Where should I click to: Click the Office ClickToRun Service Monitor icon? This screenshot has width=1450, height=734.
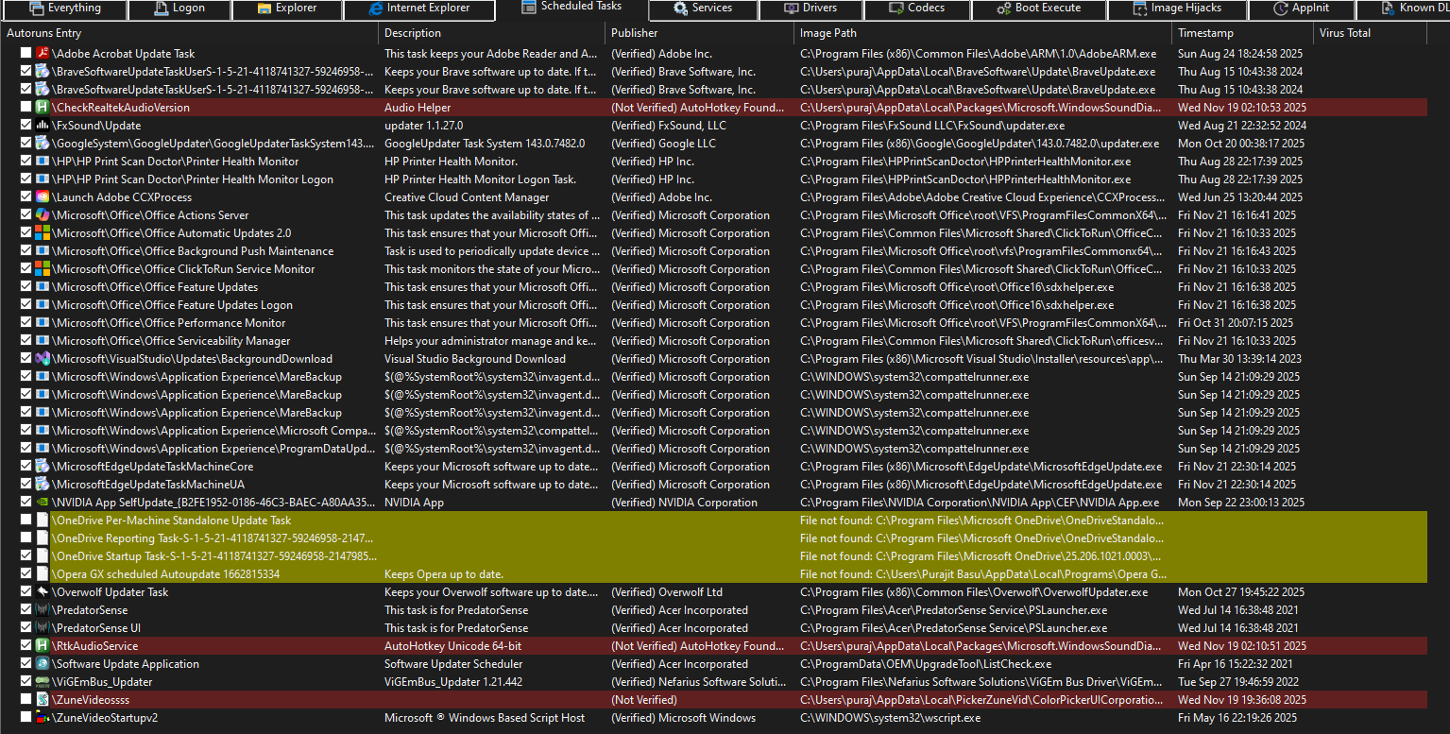43,269
